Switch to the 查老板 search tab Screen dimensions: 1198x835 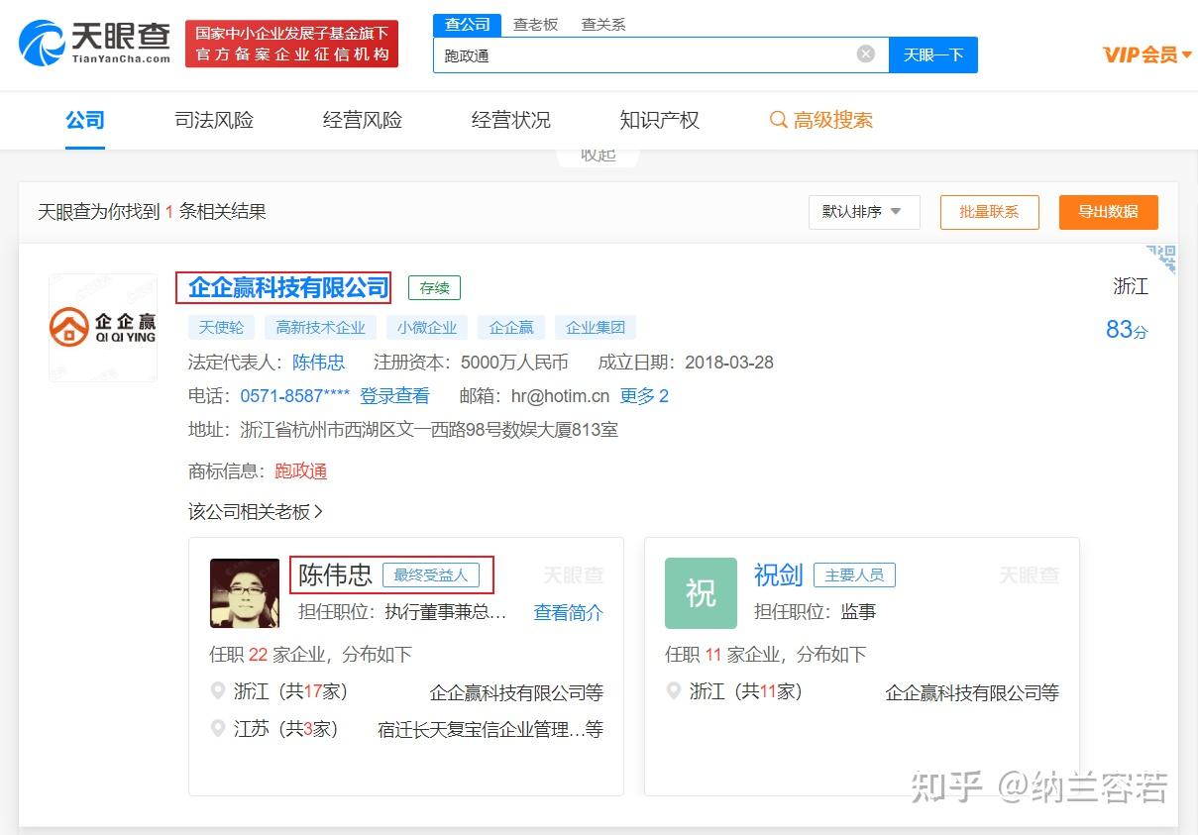pos(536,24)
